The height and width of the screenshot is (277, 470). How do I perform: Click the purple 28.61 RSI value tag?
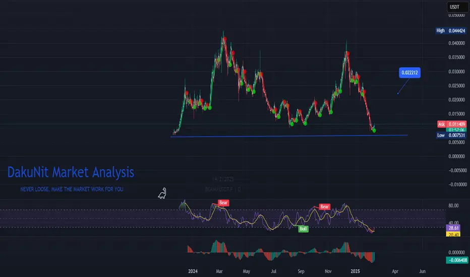[453, 228]
